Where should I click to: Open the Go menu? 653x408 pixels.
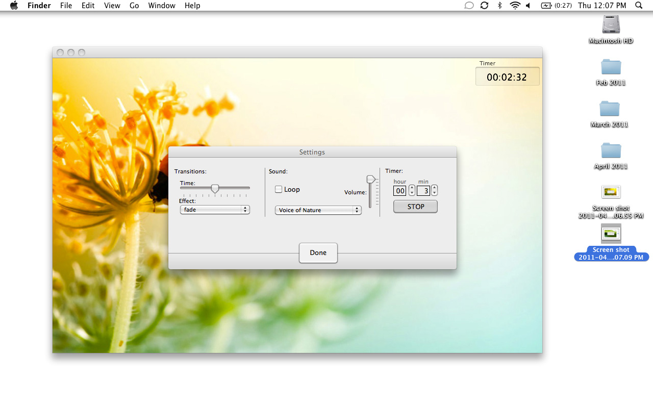(134, 6)
